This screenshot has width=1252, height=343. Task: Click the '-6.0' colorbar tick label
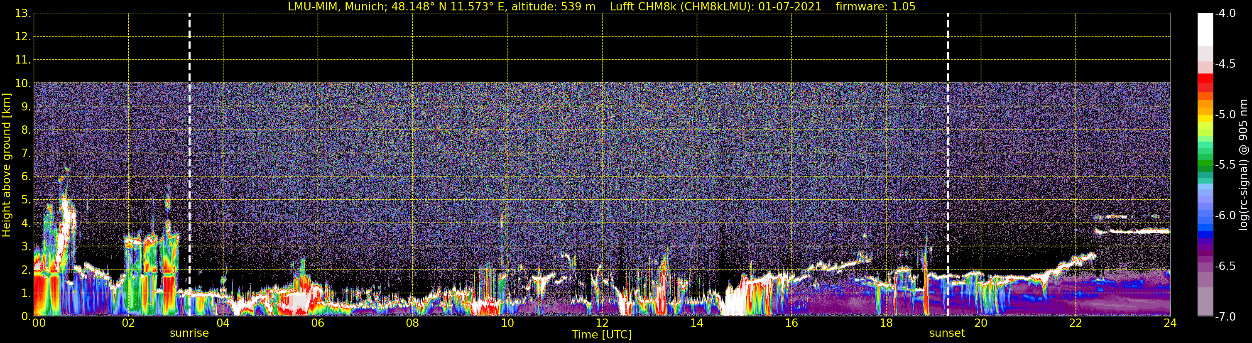[1225, 216]
